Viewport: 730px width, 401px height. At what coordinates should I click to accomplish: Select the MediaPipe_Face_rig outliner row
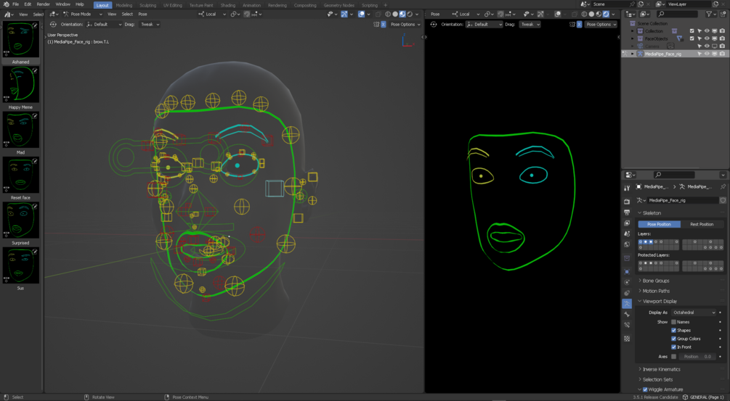675,54
